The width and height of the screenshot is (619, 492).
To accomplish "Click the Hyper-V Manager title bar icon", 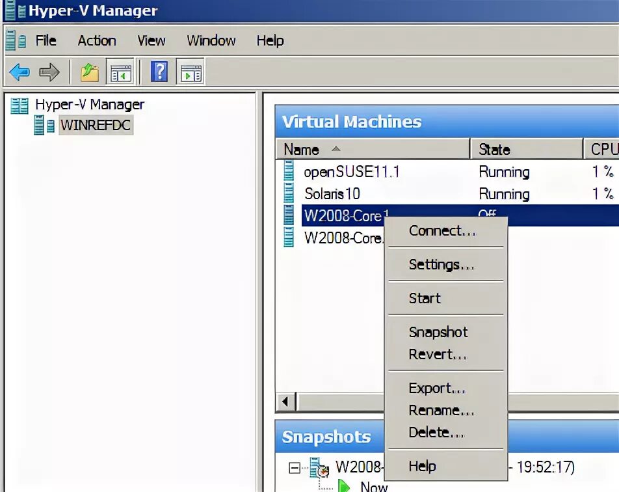I will click(x=16, y=10).
